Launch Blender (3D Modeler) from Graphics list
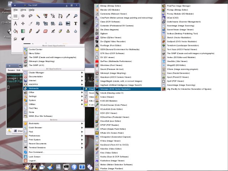Image resolution: width=228 pixels, height=171 pixels. 128,10
